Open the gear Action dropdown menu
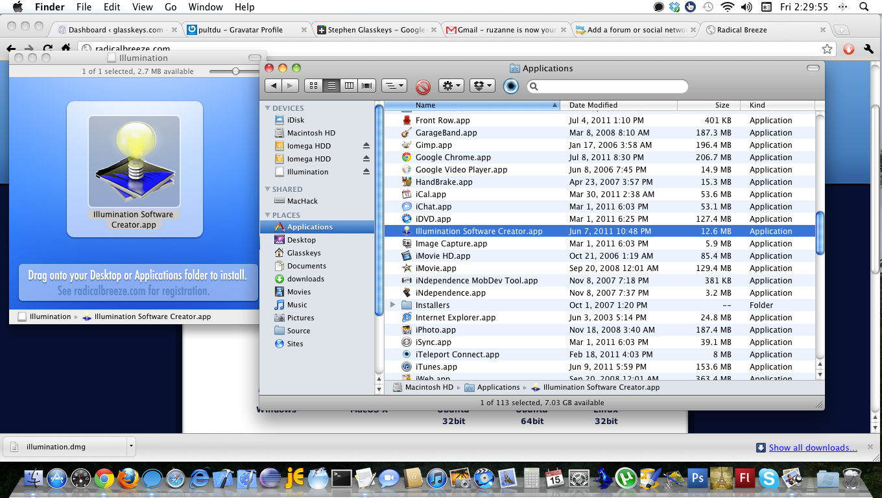The width and height of the screenshot is (882, 498). pyautogui.click(x=451, y=86)
